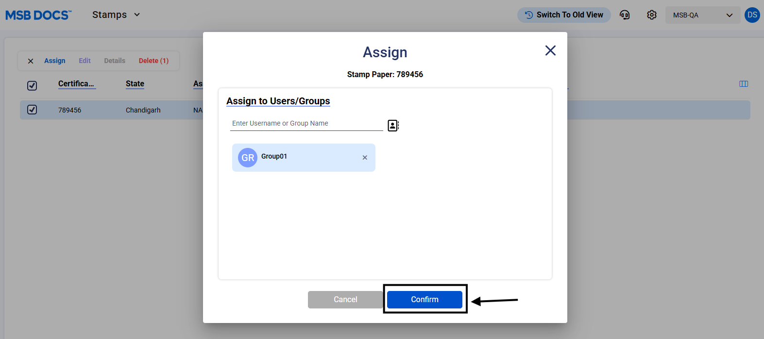Screen dimensions: 764x339
Task: Close the Assign dialog
Action: tap(550, 50)
